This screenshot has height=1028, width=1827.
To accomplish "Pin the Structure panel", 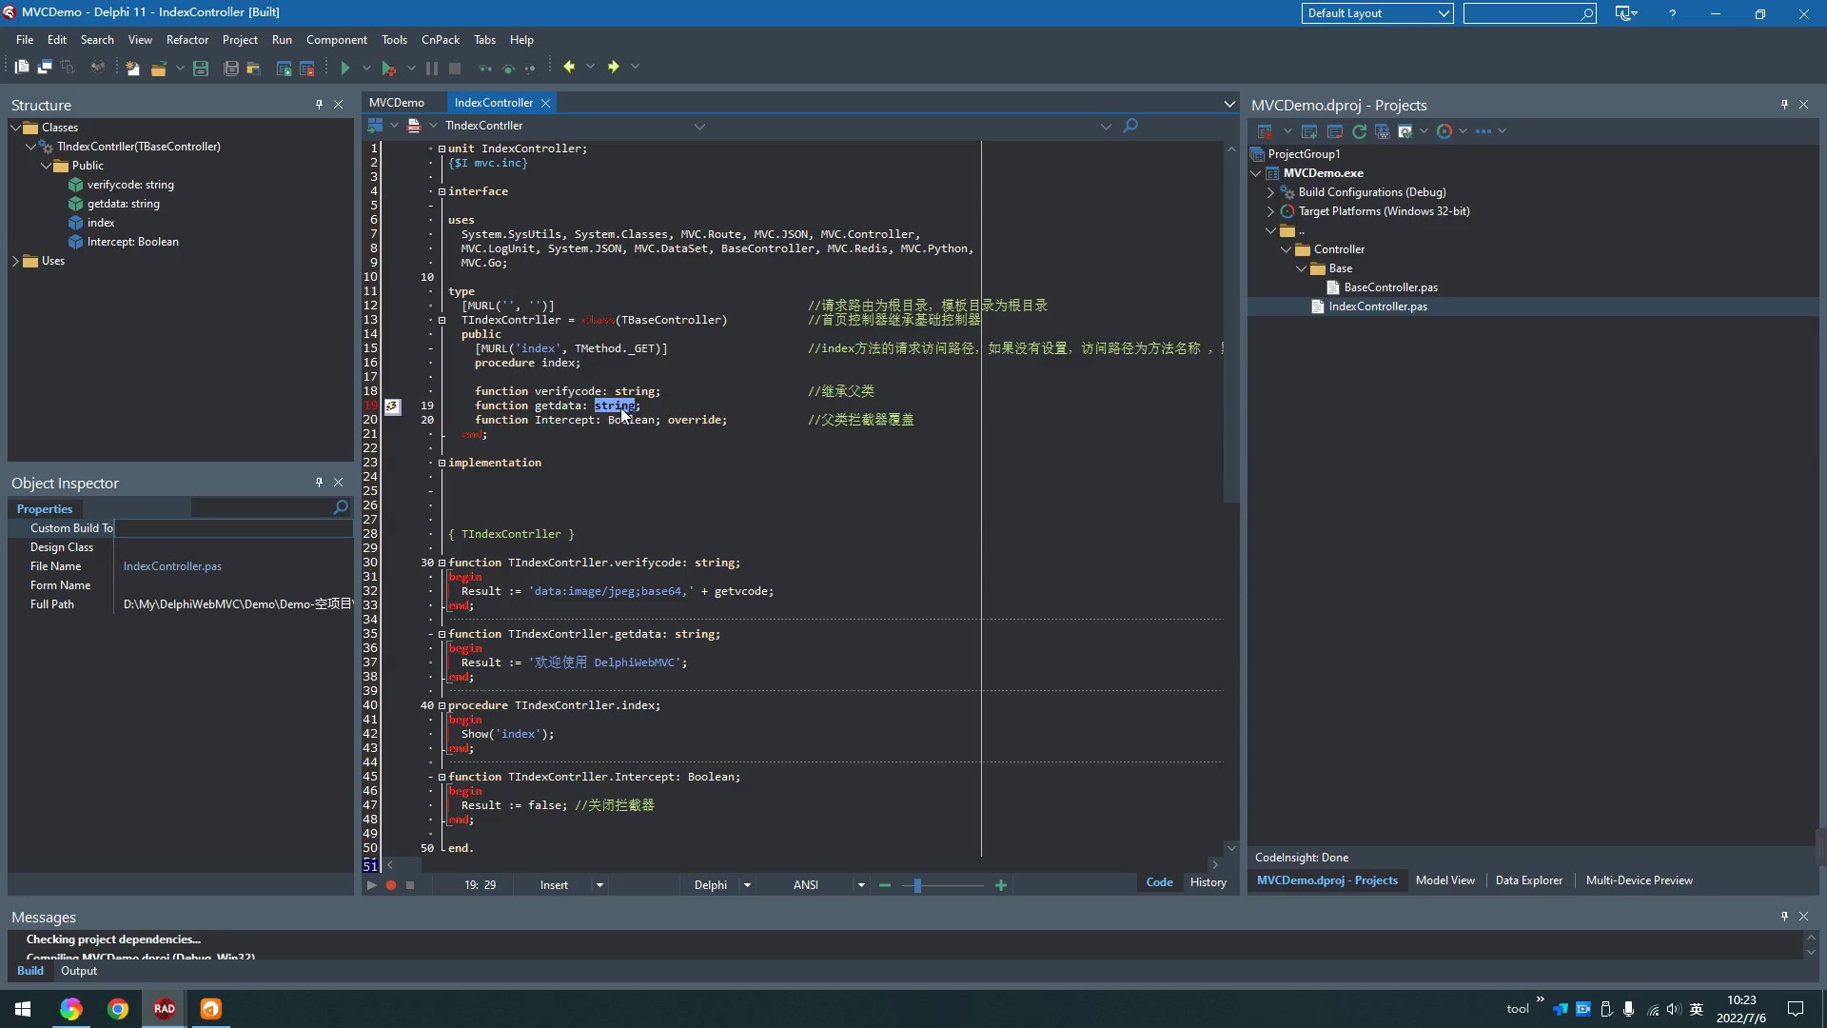I will [319, 105].
